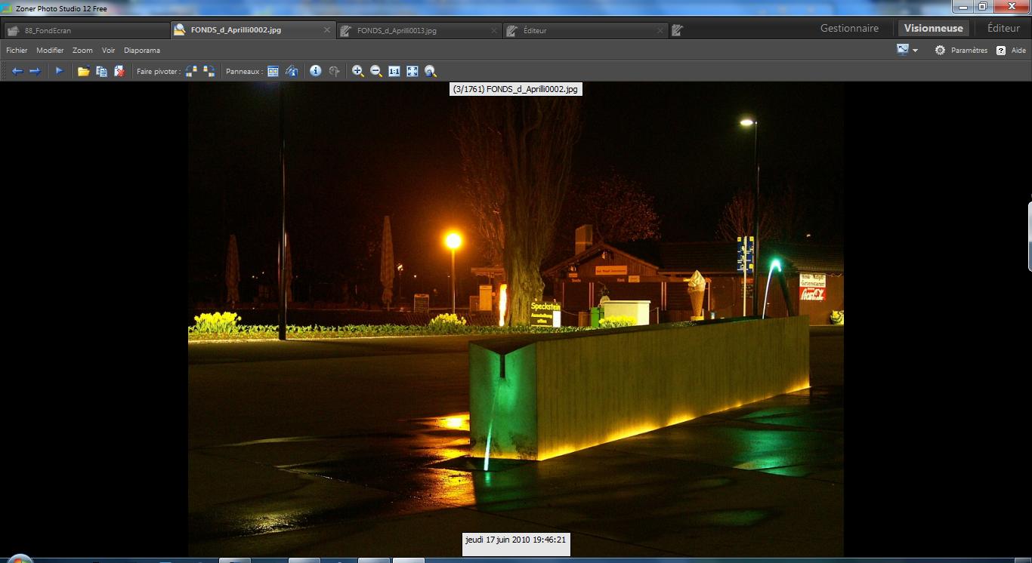Go to previous image with left arrow
The height and width of the screenshot is (563, 1032).
pos(17,71)
